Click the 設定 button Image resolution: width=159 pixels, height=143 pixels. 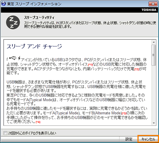[129, 139]
